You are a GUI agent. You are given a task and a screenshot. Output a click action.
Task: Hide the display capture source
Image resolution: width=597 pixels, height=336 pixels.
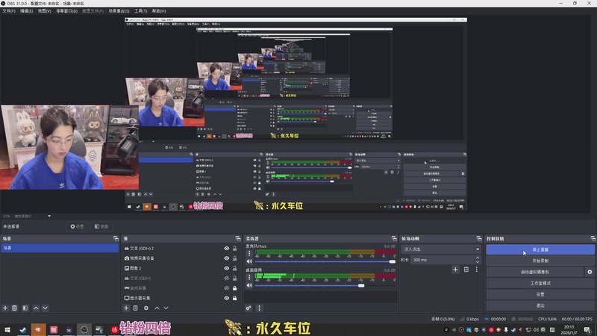coord(227,298)
